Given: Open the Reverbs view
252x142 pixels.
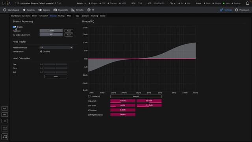Looking at the screenshot, I should click(x=78, y=10).
